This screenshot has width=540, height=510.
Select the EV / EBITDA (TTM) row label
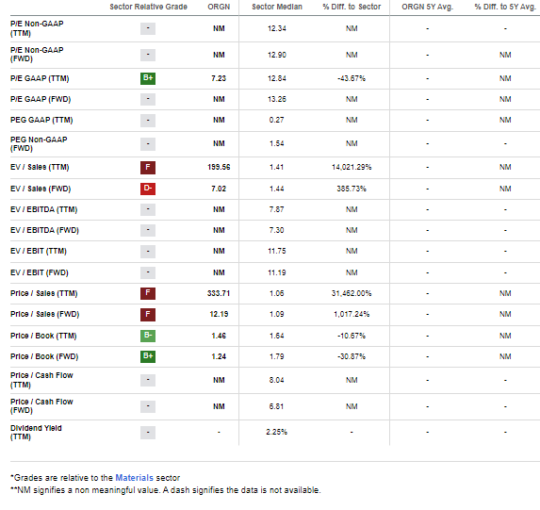tap(43, 209)
